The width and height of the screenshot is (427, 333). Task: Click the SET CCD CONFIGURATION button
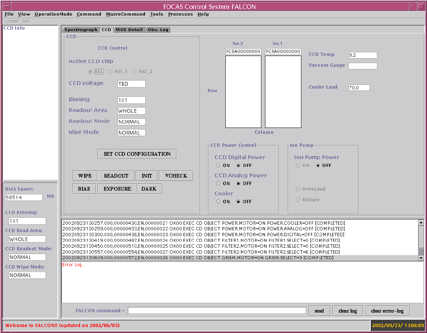click(x=137, y=154)
